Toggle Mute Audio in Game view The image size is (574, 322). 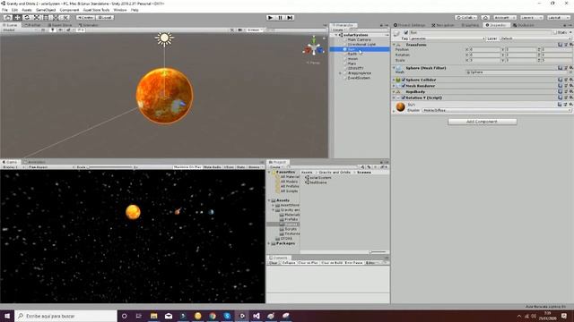click(213, 167)
